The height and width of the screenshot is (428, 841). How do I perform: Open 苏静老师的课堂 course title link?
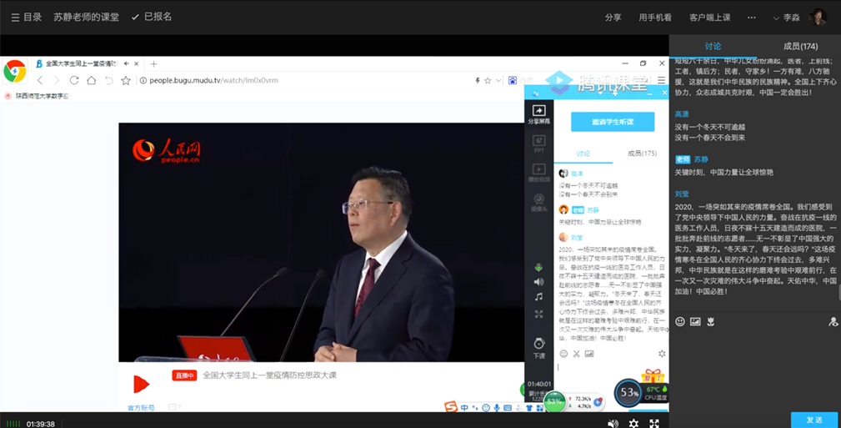coord(87,18)
